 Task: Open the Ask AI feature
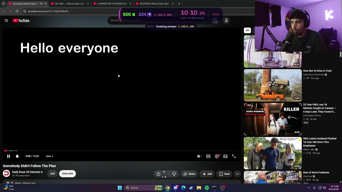pyautogui.click(x=207, y=174)
